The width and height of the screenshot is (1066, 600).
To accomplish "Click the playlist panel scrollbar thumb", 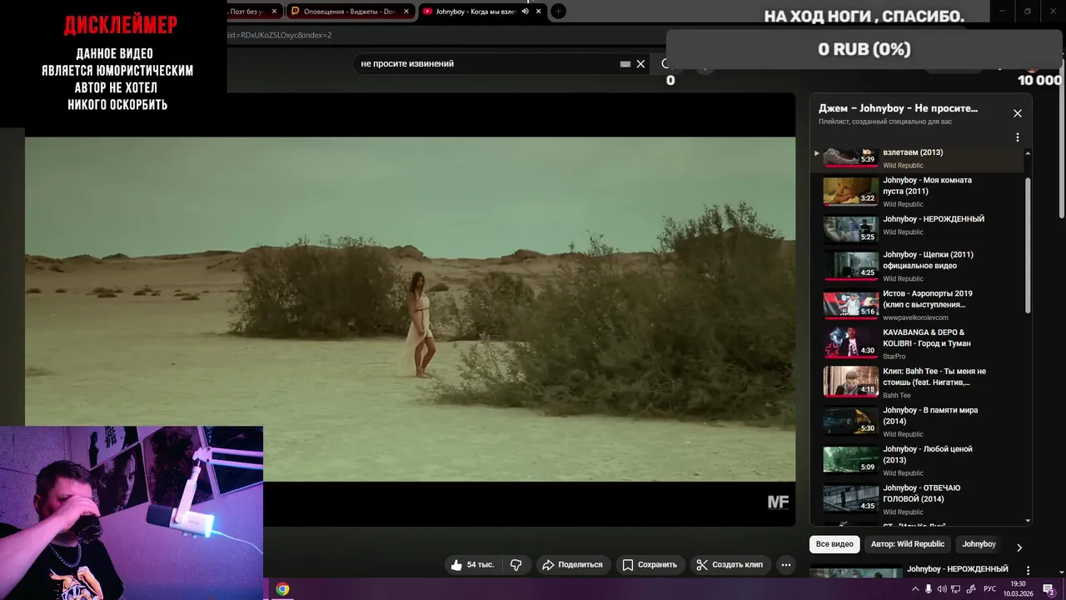I will tap(1028, 246).
